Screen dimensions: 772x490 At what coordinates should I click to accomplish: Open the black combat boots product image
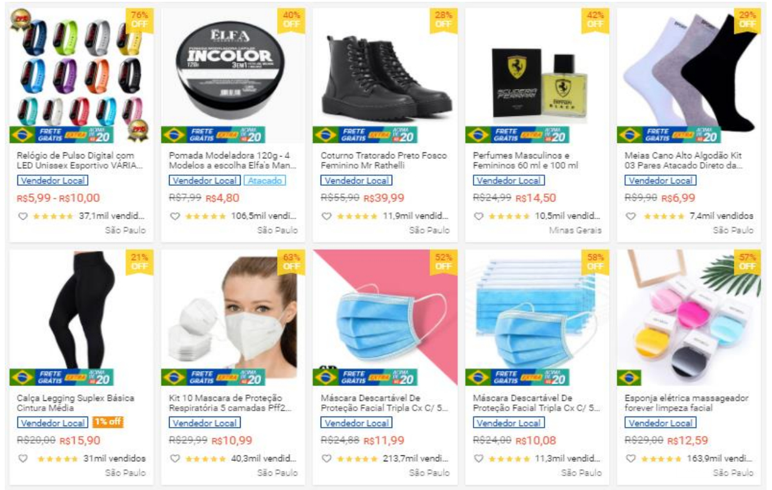tap(385, 75)
